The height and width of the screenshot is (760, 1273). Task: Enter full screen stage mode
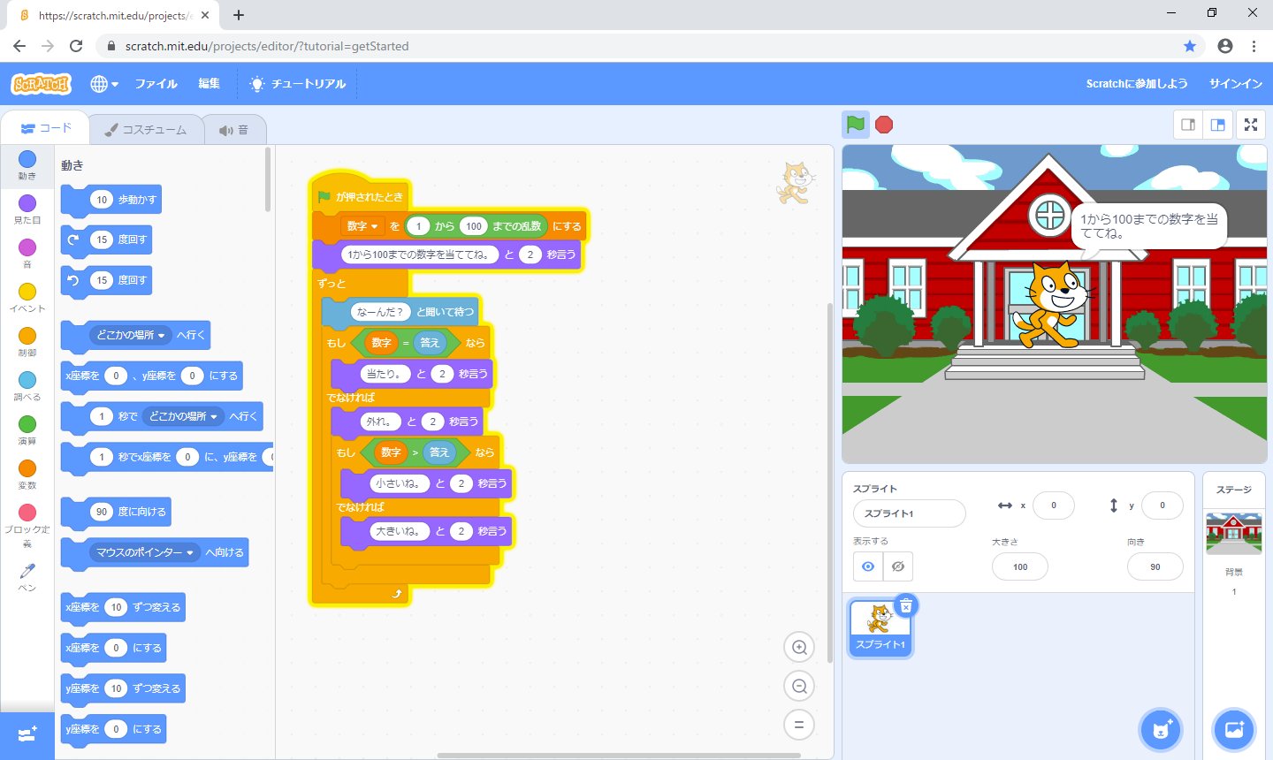[x=1251, y=125]
